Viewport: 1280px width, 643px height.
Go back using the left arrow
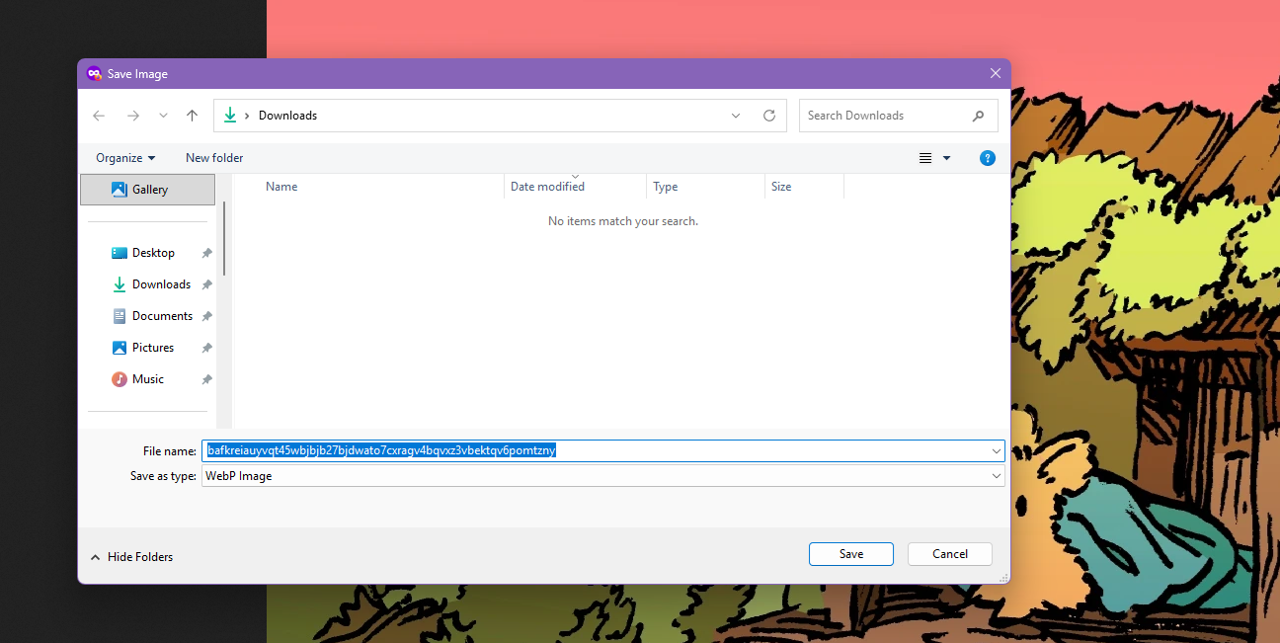[99, 116]
